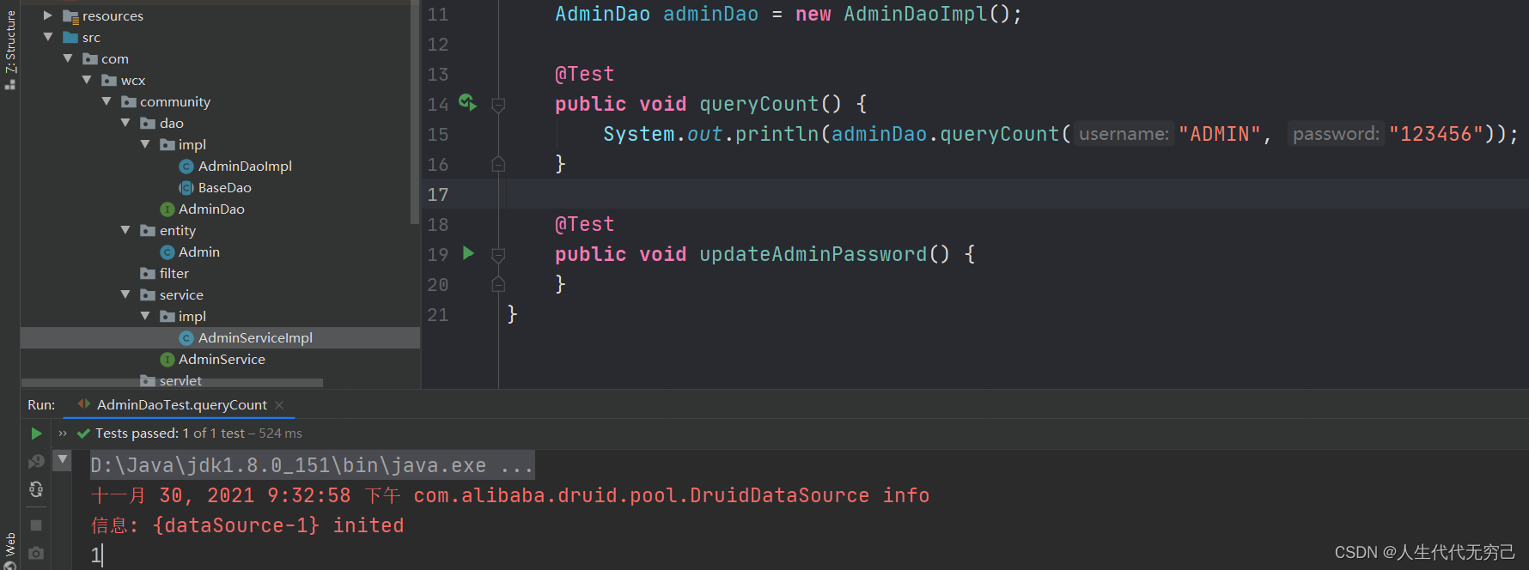The height and width of the screenshot is (570, 1529).
Task: Select AdminService in the project tree
Action: 222,360
